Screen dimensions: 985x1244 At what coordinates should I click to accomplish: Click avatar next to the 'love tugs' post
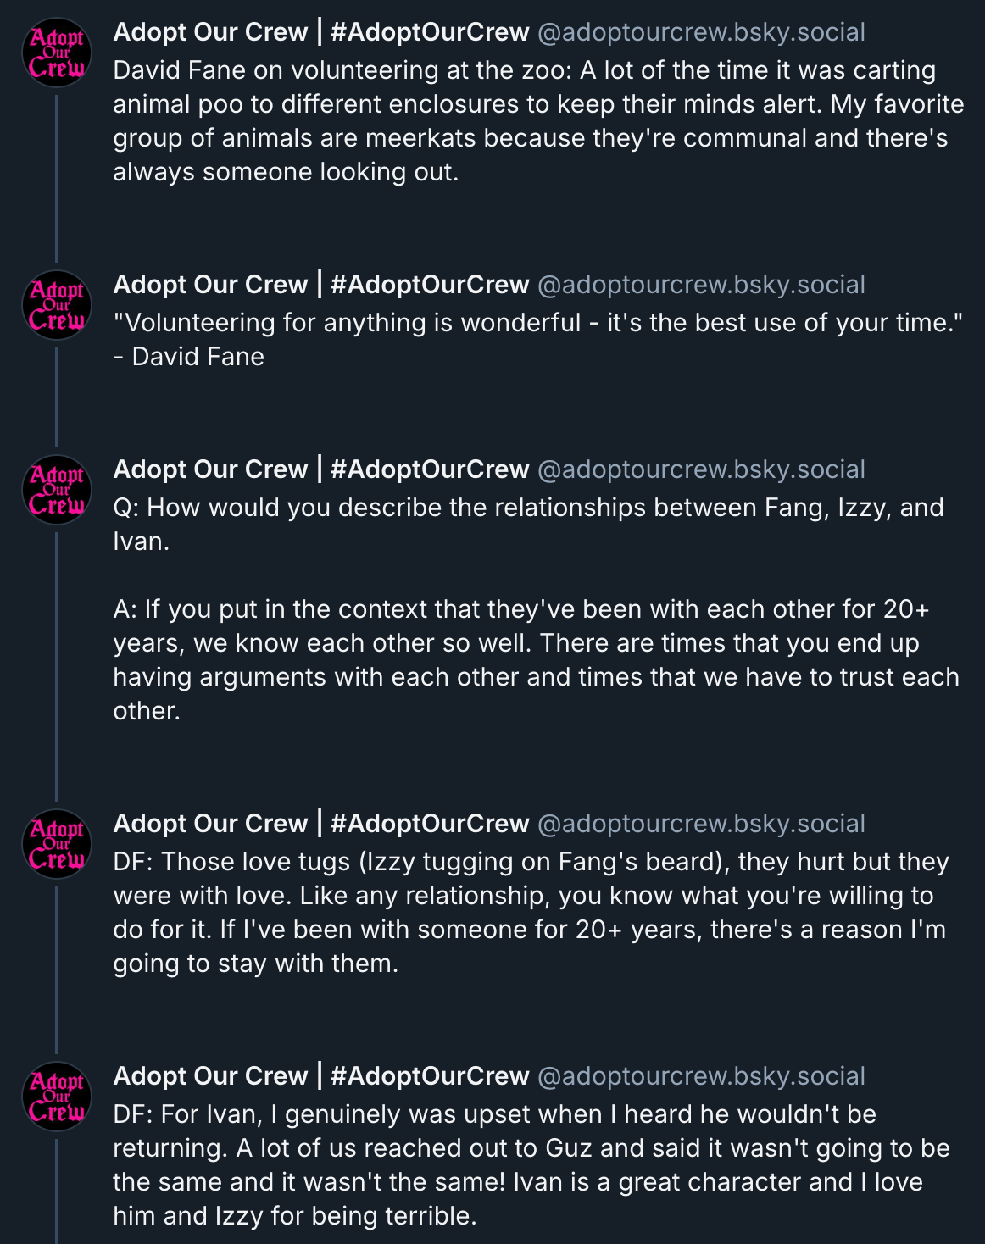coord(57,844)
